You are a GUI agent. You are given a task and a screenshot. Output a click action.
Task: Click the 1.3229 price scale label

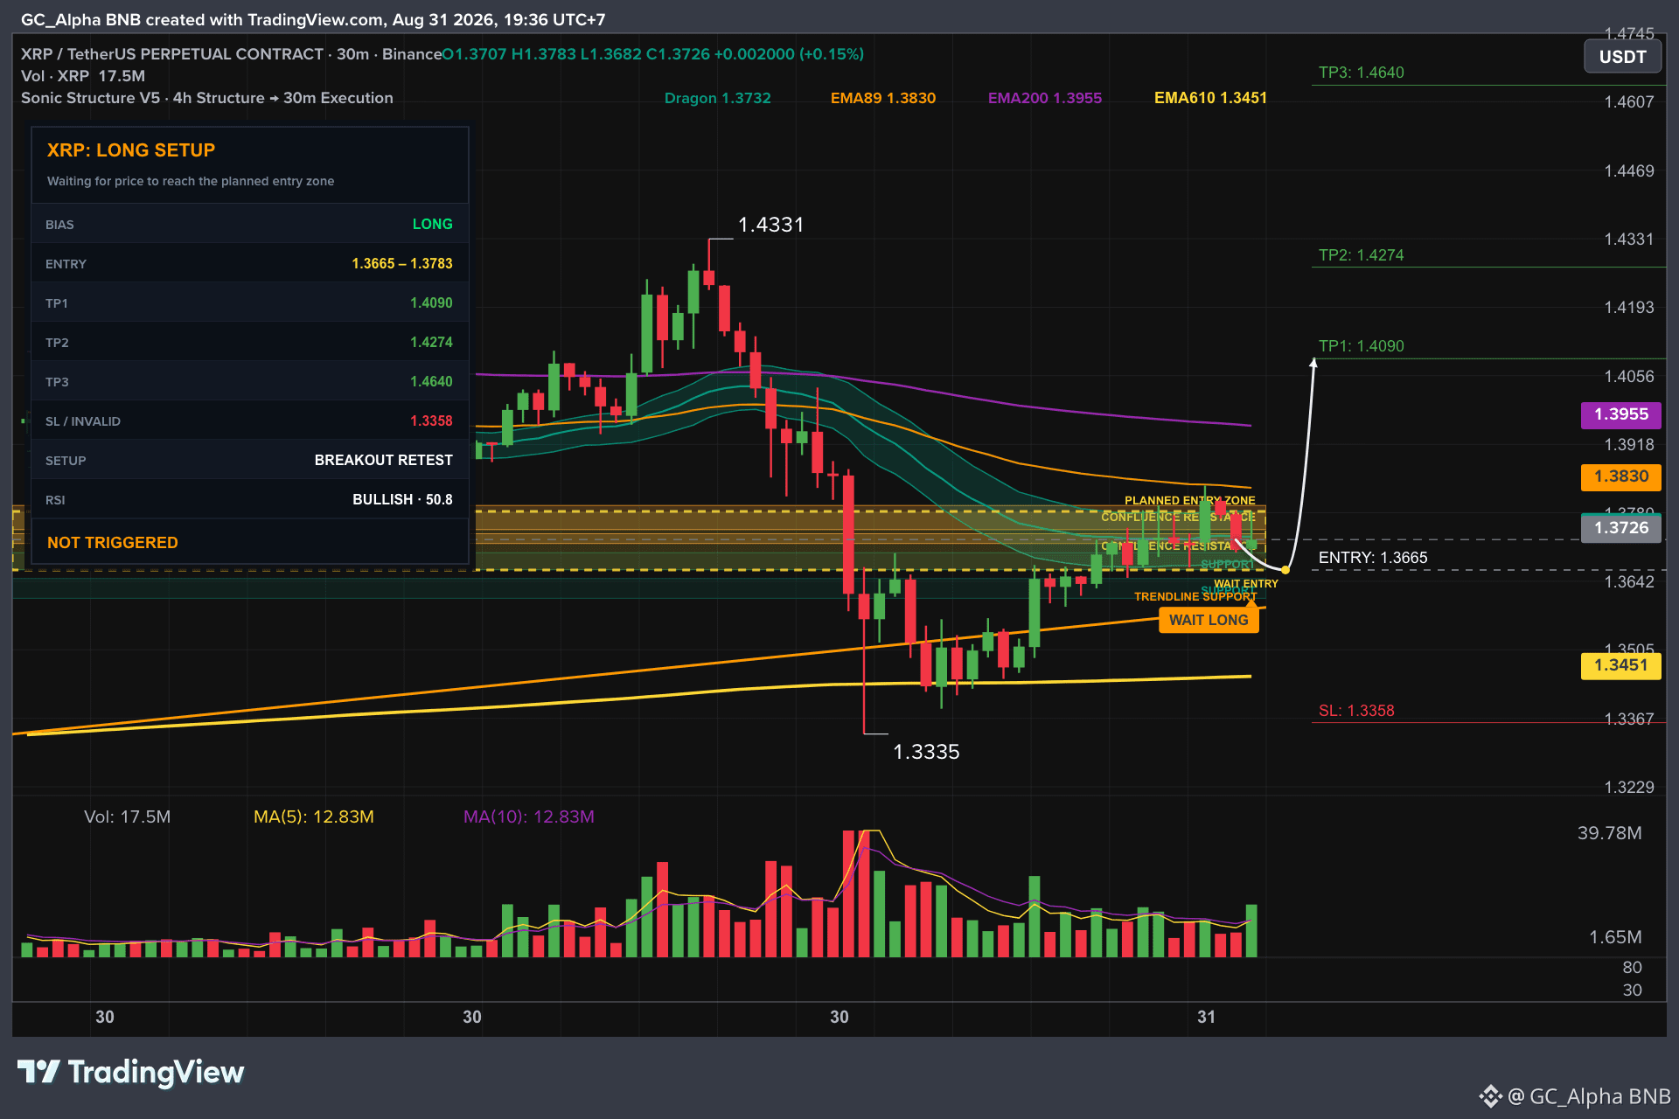coord(1628,788)
